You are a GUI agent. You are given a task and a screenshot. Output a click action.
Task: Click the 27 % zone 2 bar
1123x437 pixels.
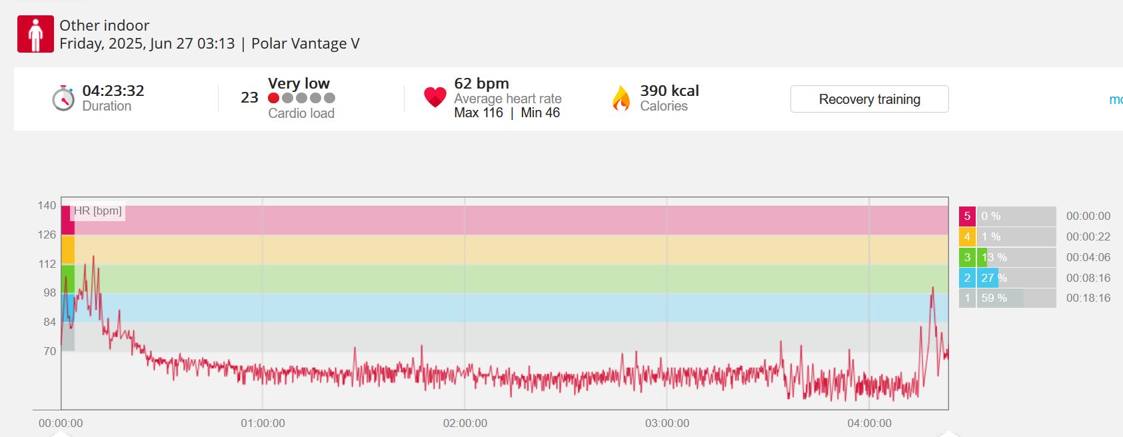pos(1016,278)
